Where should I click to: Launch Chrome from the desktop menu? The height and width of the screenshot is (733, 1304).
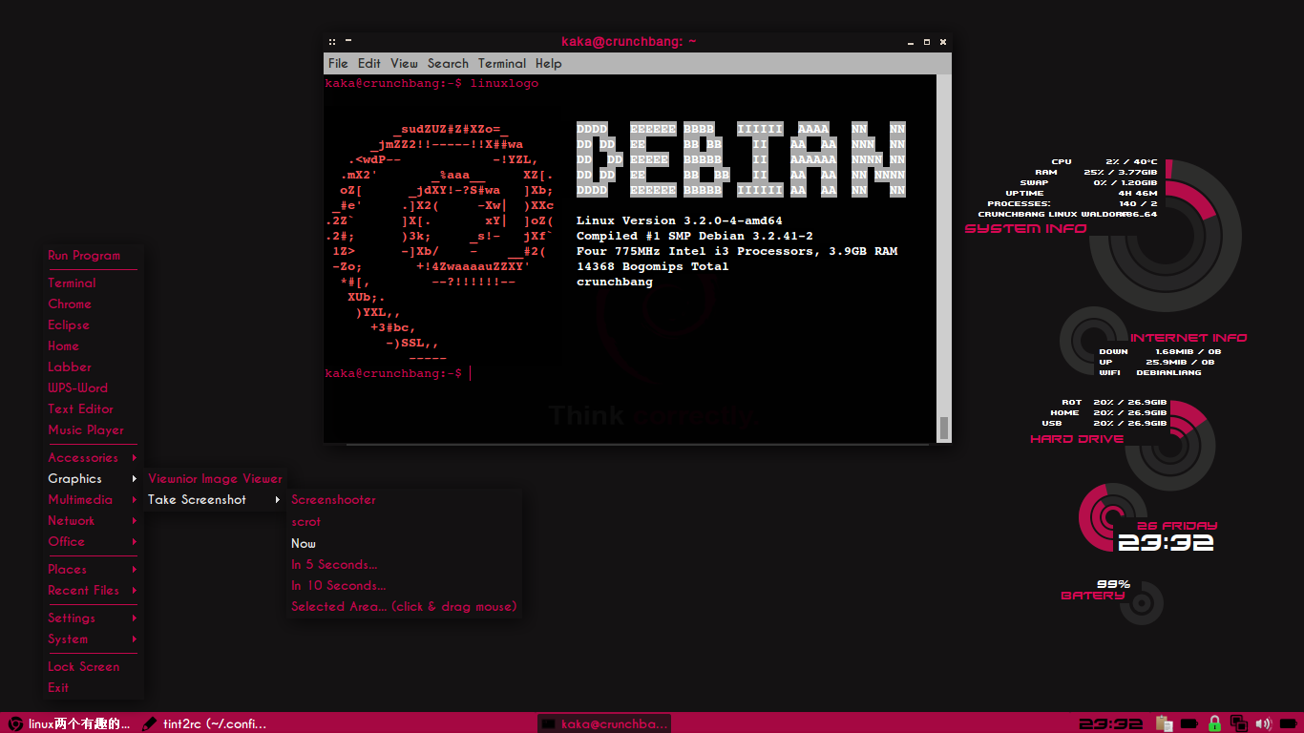pos(93,304)
